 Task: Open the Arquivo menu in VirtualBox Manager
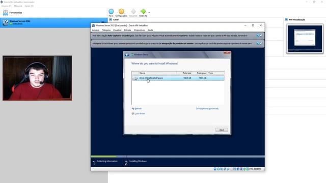click(6, 6)
